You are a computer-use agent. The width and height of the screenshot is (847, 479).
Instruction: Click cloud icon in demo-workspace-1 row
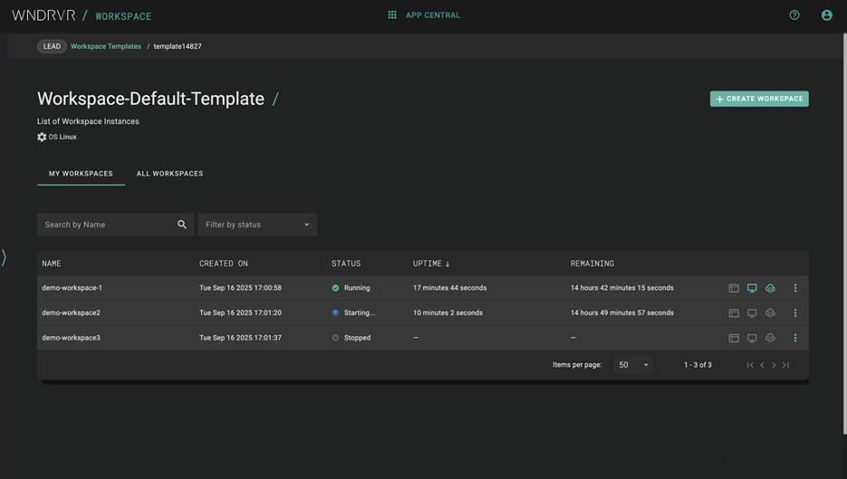(770, 288)
